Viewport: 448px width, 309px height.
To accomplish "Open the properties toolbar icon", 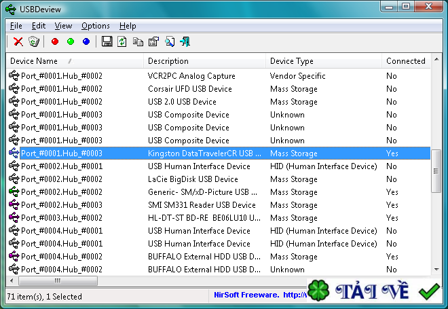I will click(x=153, y=42).
